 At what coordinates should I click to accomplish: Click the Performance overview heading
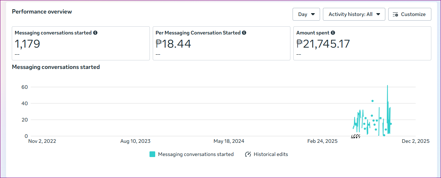pyautogui.click(x=42, y=11)
